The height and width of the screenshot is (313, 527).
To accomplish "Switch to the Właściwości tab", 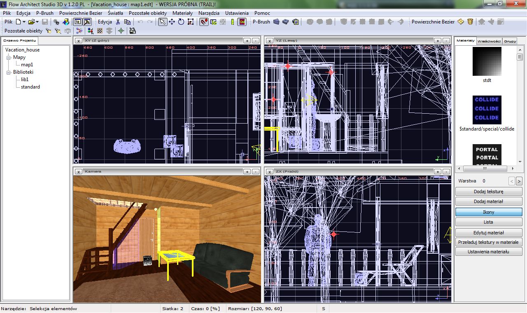I will pyautogui.click(x=490, y=41).
